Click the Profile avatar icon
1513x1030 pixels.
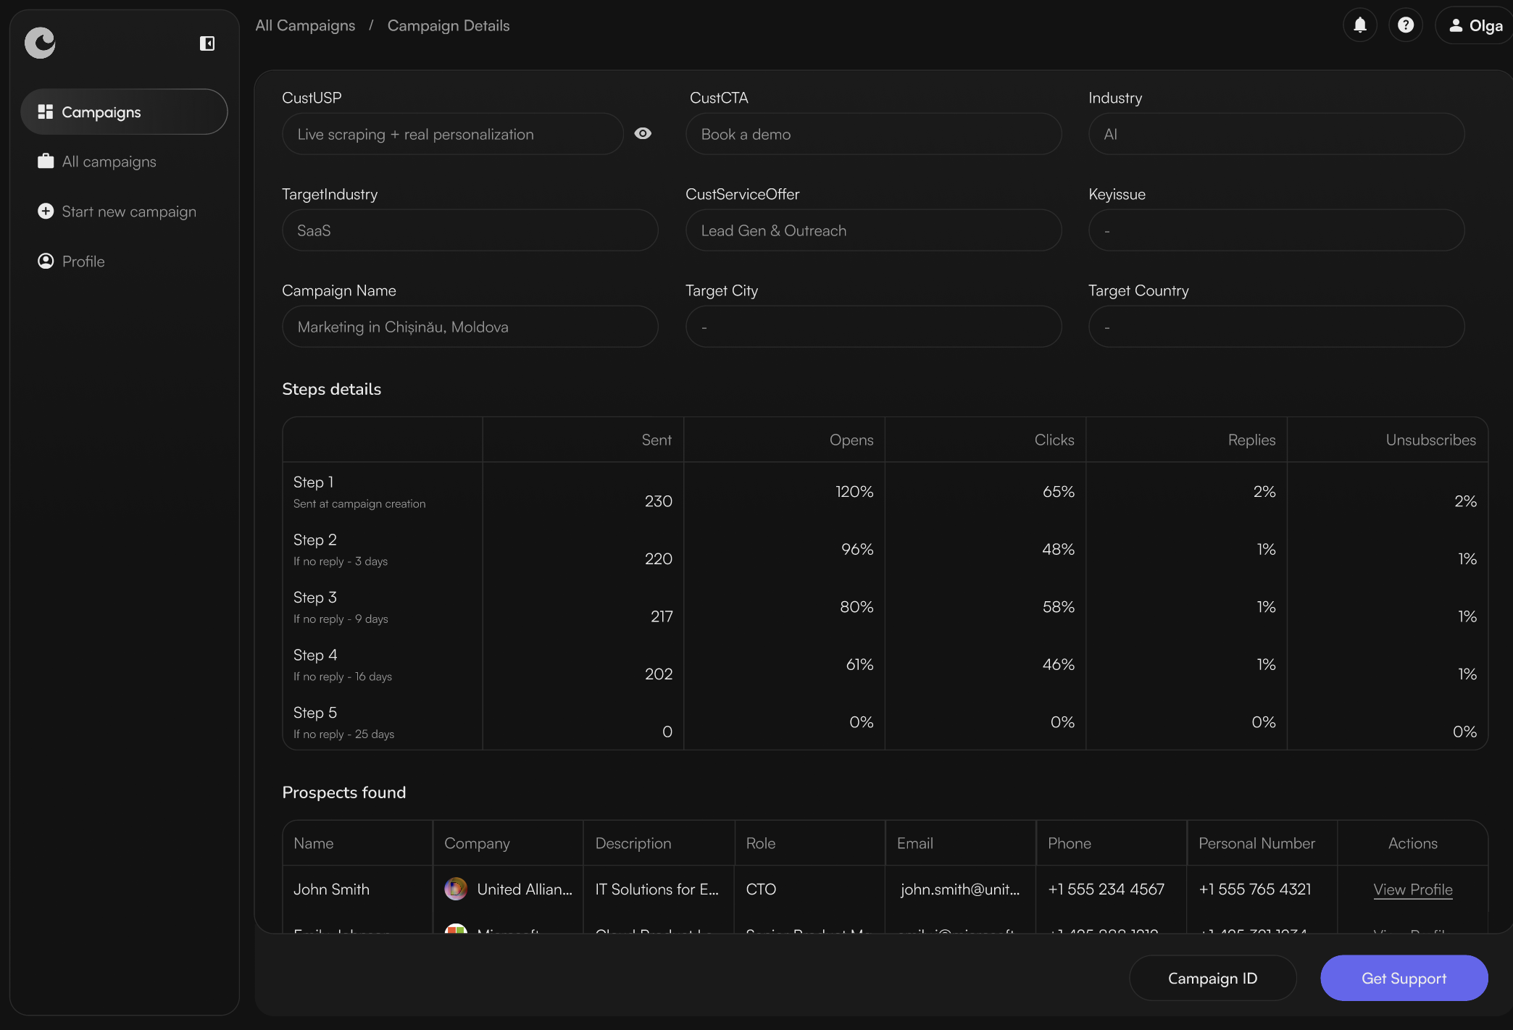(46, 261)
